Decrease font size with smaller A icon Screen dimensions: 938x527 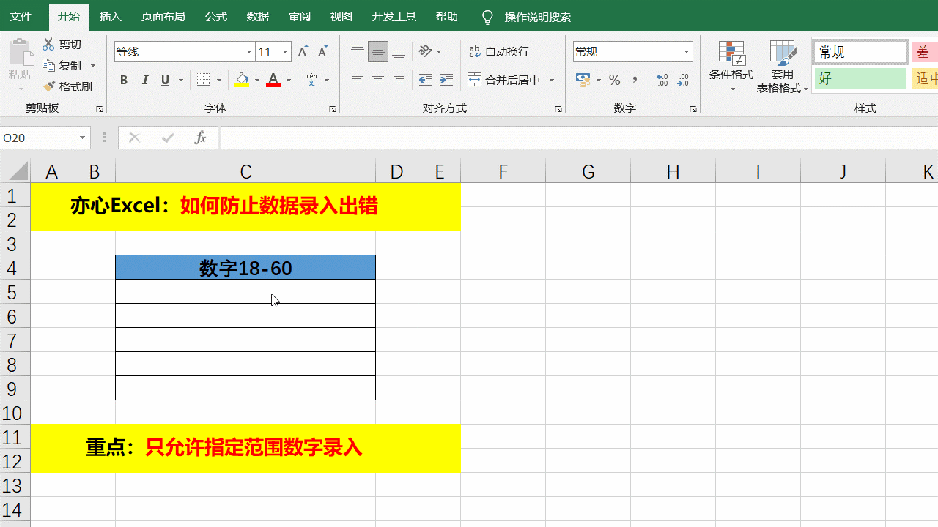(322, 52)
